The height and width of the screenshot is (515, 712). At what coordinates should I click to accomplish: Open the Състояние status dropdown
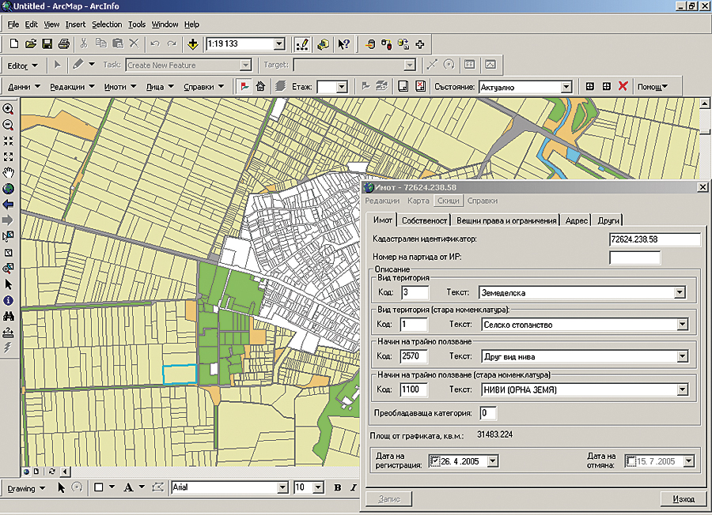click(x=566, y=87)
